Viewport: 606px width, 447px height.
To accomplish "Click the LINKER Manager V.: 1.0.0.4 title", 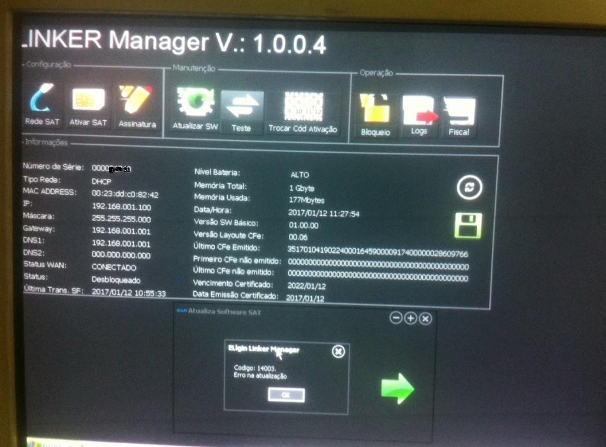I will tap(174, 42).
